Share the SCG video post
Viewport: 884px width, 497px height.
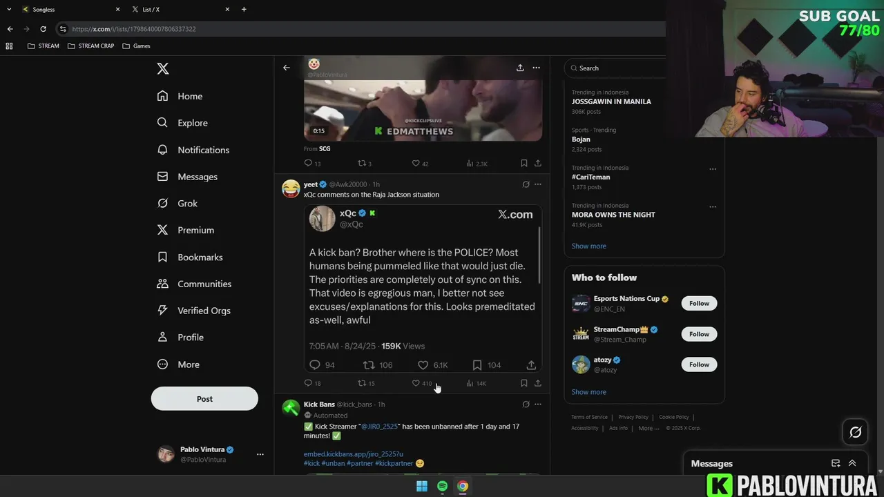[x=537, y=164]
